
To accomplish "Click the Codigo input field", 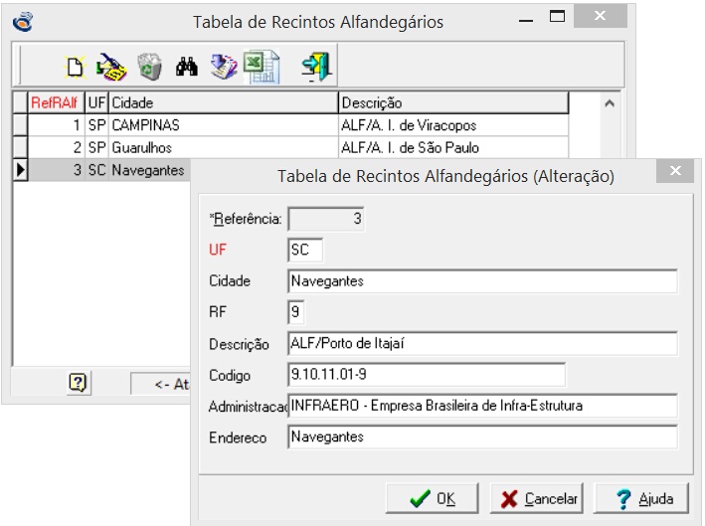I will point(427,375).
